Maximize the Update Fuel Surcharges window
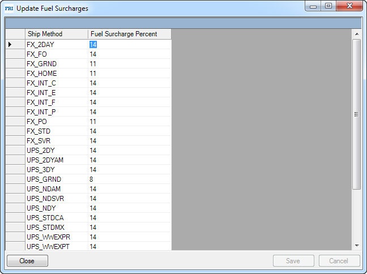The image size is (367, 274). 328,6
